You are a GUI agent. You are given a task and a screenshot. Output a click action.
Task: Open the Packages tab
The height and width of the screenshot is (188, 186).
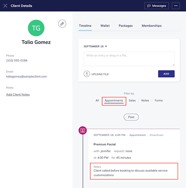pos(126,26)
